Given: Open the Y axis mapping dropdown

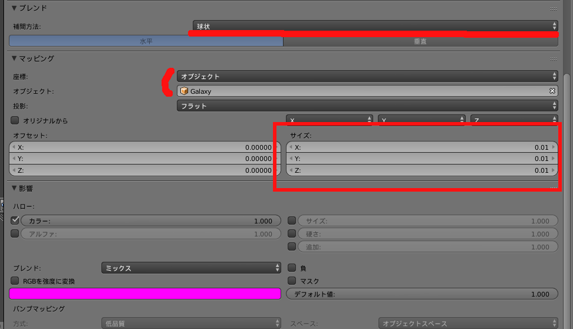Looking at the screenshot, I should tap(421, 120).
